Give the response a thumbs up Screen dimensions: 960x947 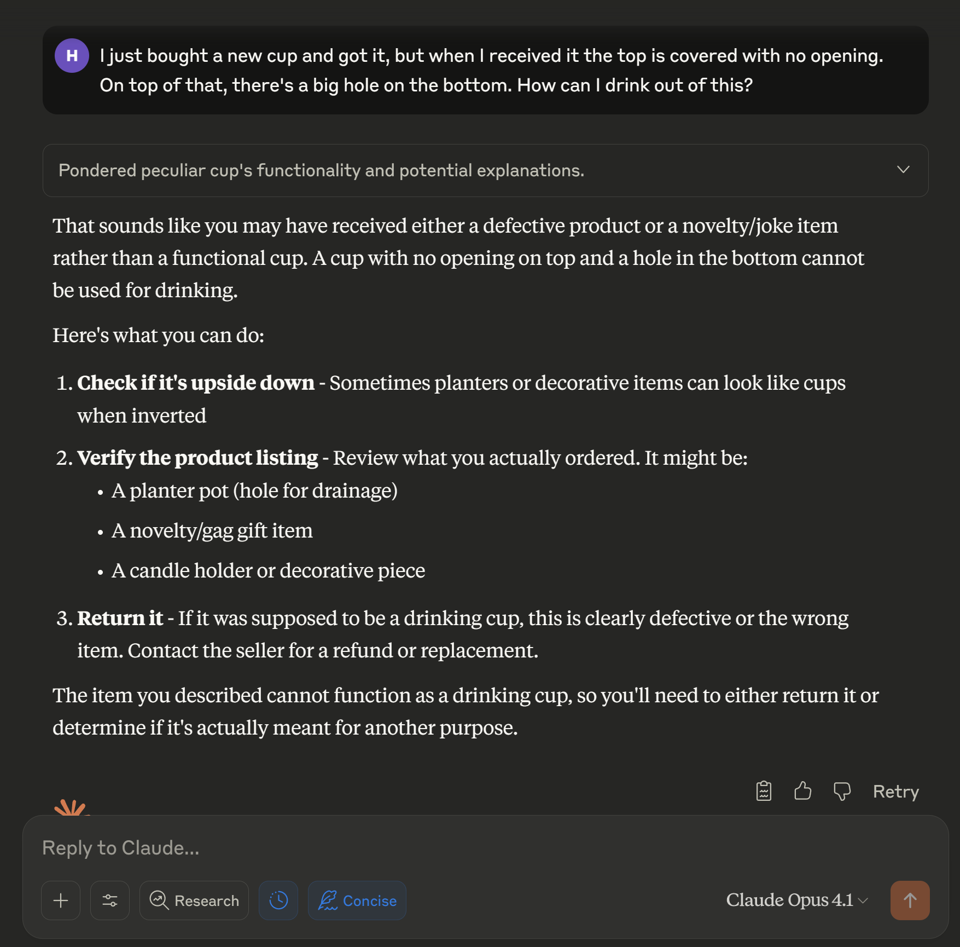(802, 791)
